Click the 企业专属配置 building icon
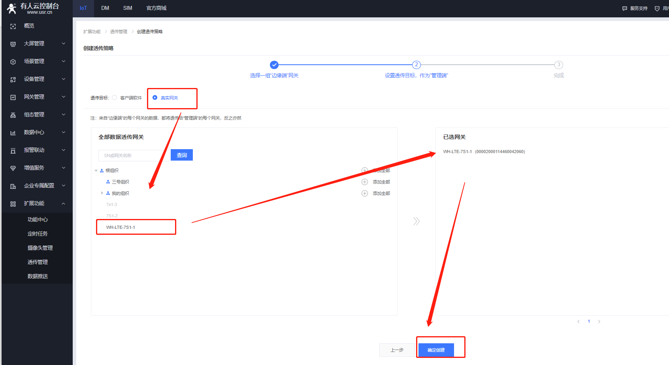 (13, 186)
